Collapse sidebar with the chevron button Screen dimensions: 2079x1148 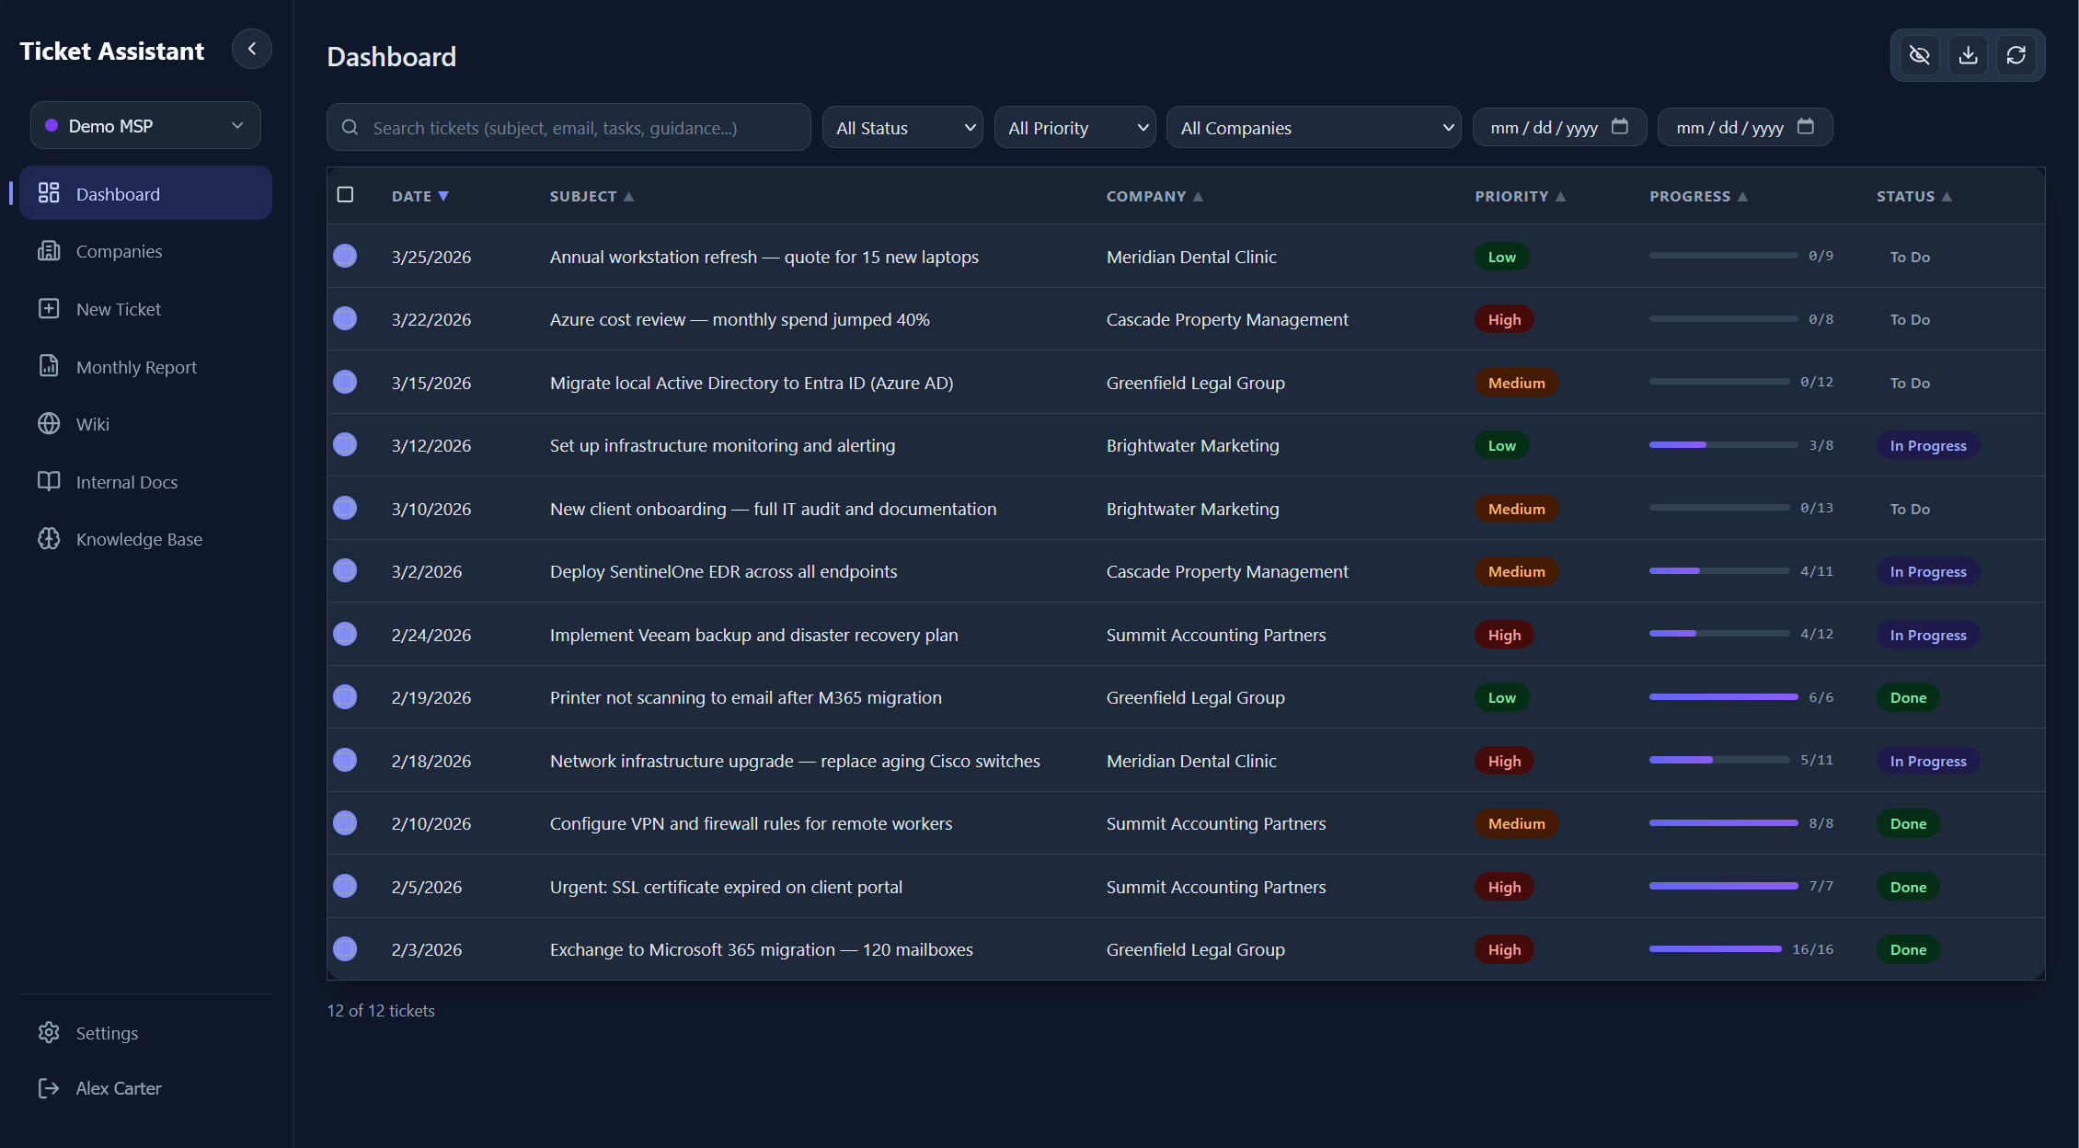pos(251,50)
